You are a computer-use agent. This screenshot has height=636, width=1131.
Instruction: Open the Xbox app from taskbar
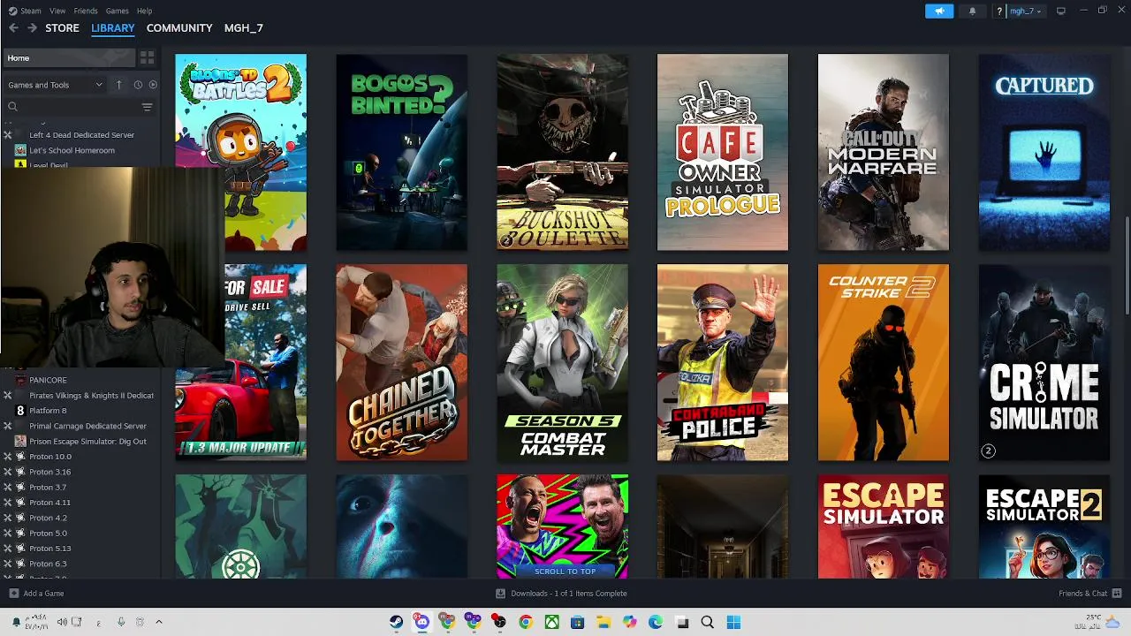tap(551, 622)
